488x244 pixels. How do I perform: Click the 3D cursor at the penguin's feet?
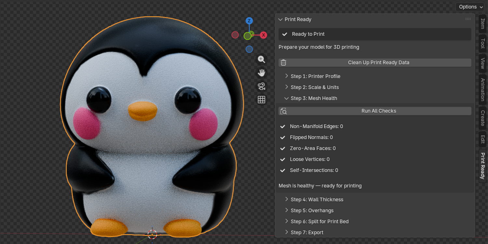point(152,234)
